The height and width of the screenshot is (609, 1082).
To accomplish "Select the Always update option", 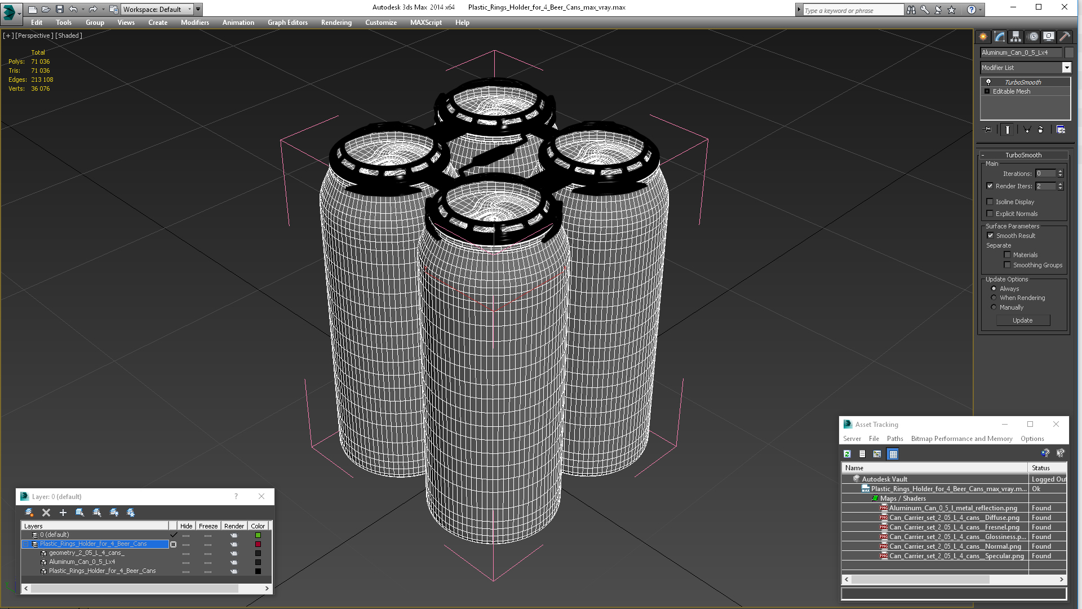I will [994, 288].
